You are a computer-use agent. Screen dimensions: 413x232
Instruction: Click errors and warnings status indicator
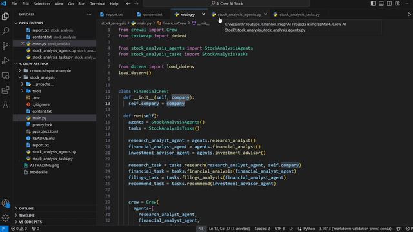click(x=19, y=229)
